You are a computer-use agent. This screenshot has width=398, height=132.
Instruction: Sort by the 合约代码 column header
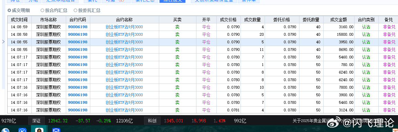tap(78, 20)
